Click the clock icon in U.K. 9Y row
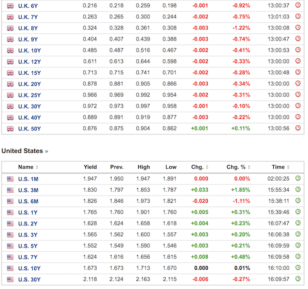Screen dimensions: 308x289 point(298,39)
